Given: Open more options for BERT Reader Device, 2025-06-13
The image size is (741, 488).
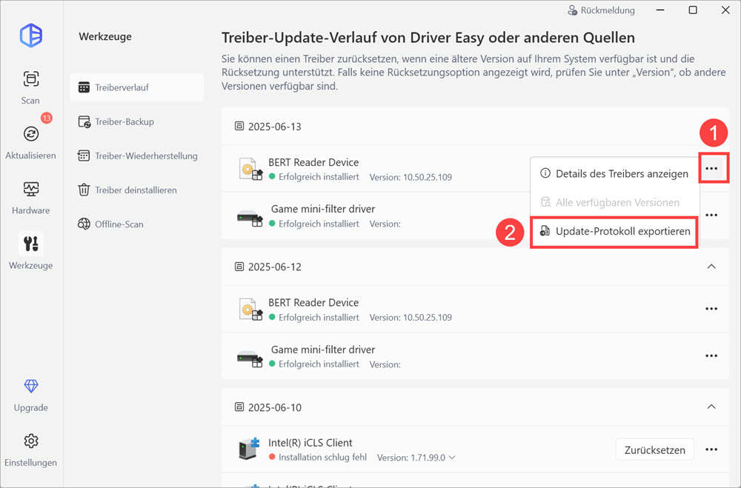Looking at the screenshot, I should 711,169.
